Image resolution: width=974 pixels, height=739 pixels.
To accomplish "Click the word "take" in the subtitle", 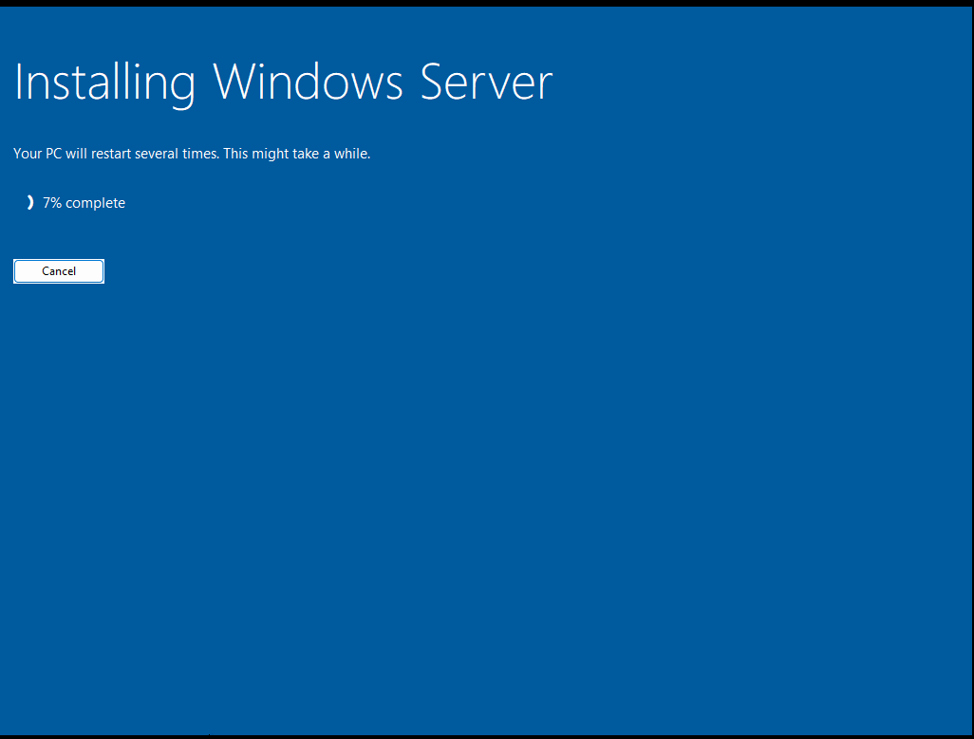I will tap(306, 154).
